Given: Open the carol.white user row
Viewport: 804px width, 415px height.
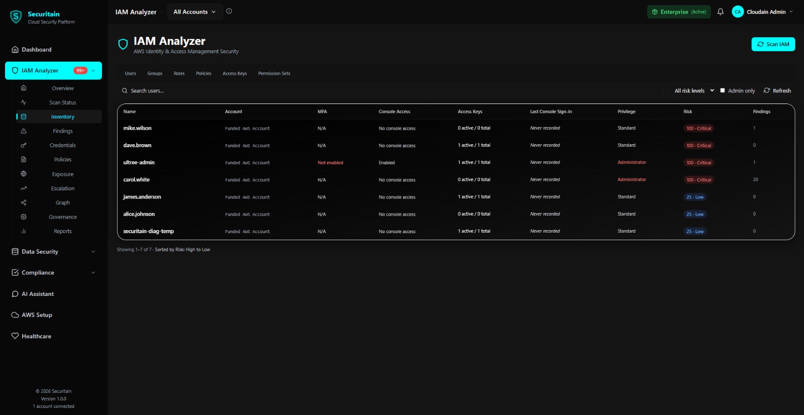Looking at the screenshot, I should 456,179.
